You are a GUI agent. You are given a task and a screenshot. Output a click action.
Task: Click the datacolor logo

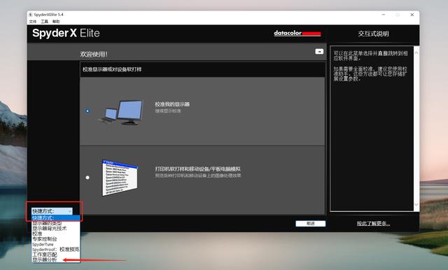(x=297, y=34)
